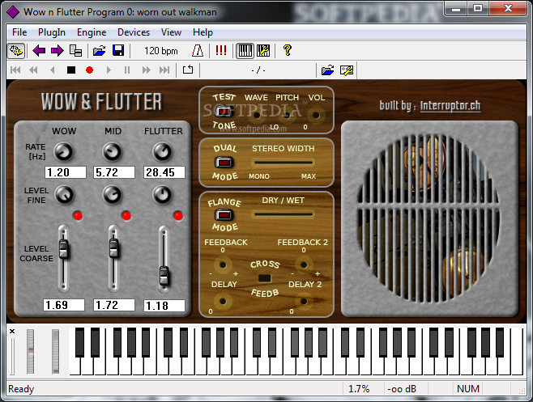Viewport: 533px width, 402px height.
Task: Click the WOW rate field showing 1.20
Action: tap(66, 172)
